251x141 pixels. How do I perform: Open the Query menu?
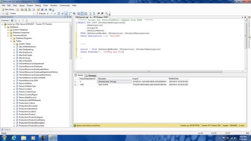(x=22, y=5)
